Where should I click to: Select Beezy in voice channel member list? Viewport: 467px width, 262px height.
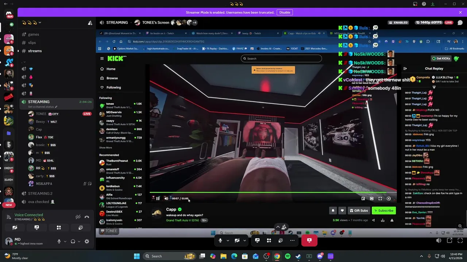[x=40, y=122]
